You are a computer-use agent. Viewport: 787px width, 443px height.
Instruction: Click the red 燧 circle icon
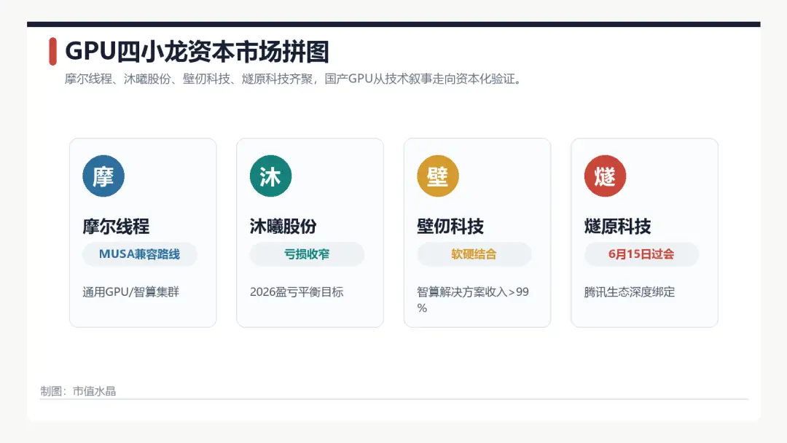pos(605,176)
